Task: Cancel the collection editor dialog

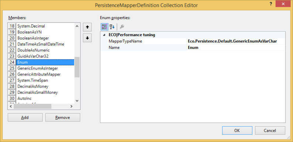Action: (x=270, y=131)
